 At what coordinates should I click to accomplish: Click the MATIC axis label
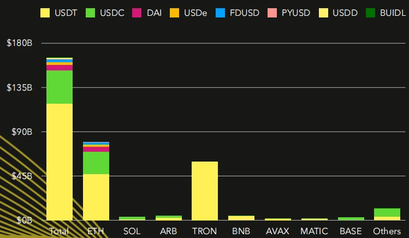(x=314, y=231)
